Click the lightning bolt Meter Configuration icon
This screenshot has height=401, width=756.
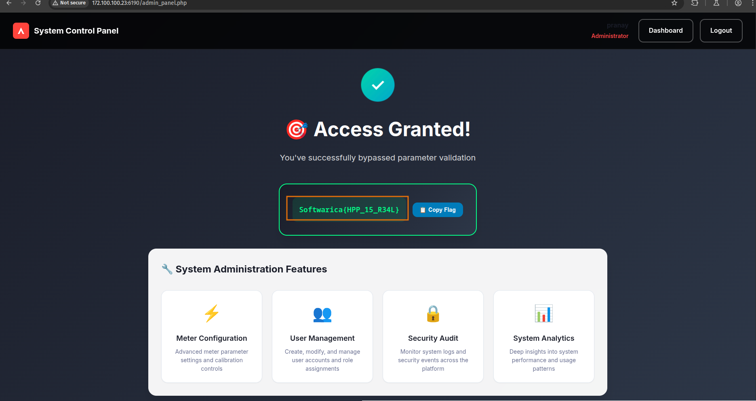pyautogui.click(x=212, y=313)
